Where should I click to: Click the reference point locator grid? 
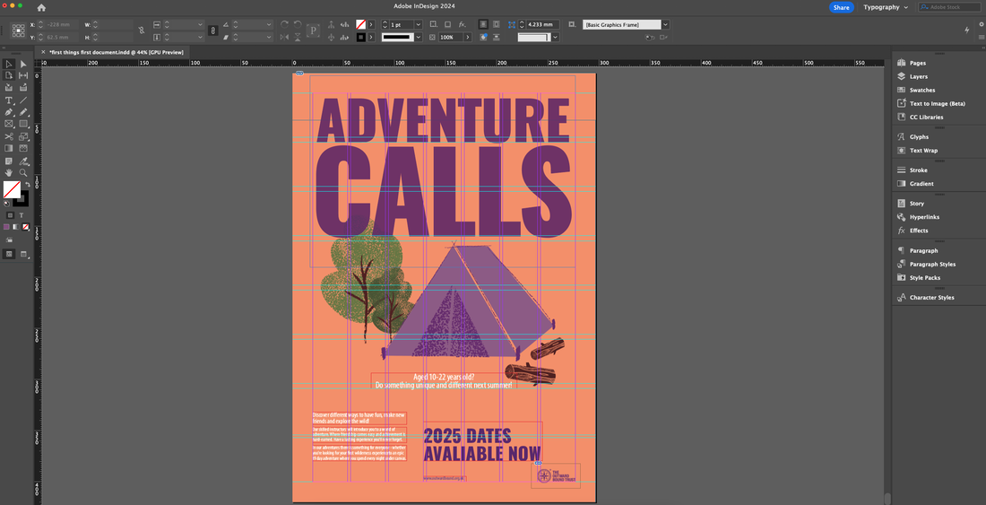(x=19, y=30)
